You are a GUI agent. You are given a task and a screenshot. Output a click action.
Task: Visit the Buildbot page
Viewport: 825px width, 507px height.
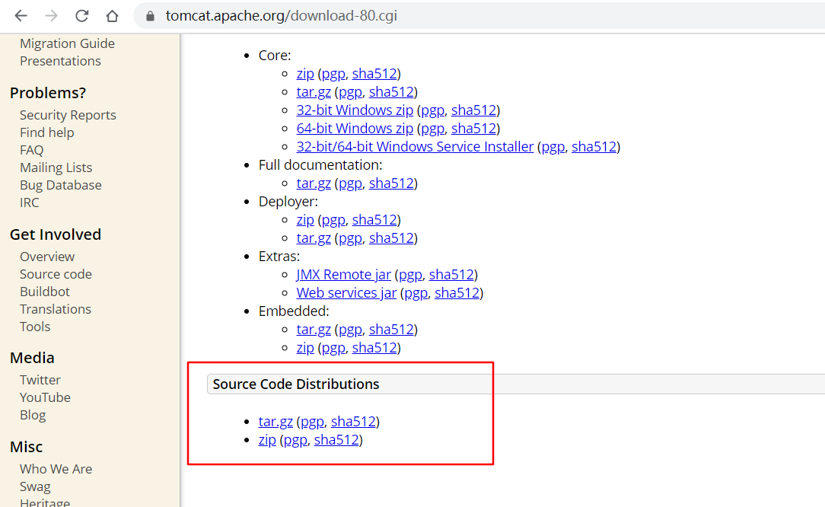(45, 292)
